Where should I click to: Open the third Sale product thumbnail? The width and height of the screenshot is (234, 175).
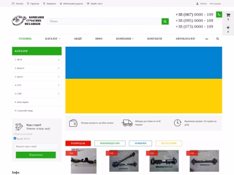click(x=164, y=161)
